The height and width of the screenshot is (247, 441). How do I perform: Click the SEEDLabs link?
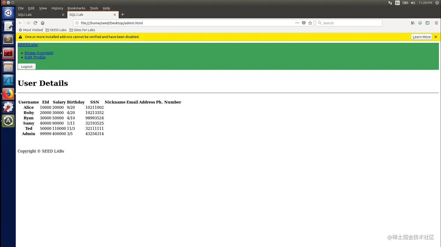pos(28,45)
